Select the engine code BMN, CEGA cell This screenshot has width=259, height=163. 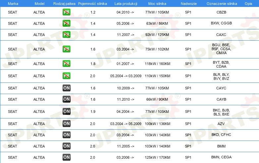click(x=221, y=157)
